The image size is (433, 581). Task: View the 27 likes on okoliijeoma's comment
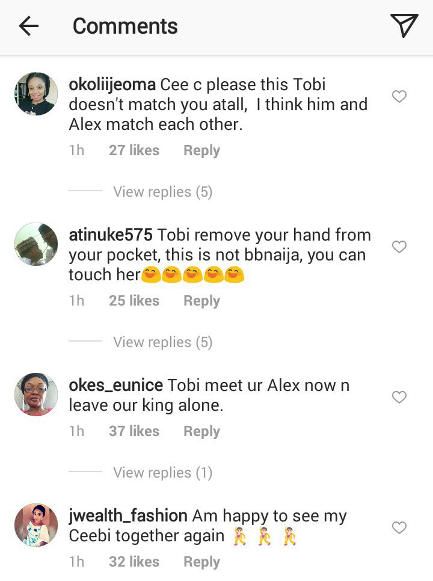134,150
